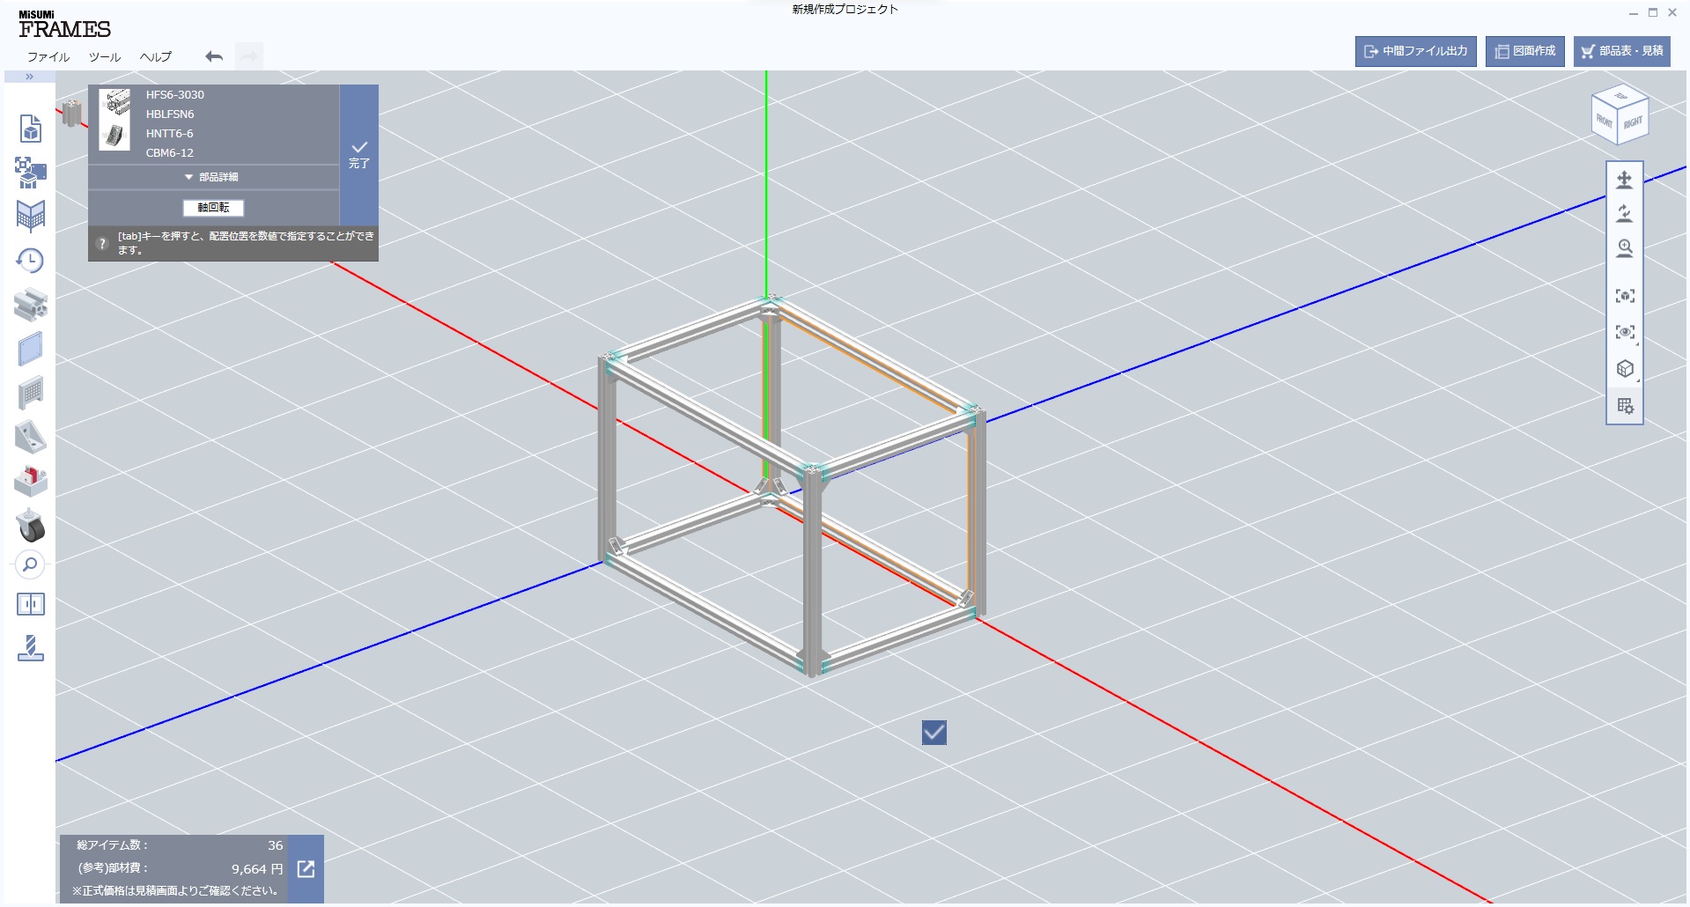Open the display style cube dropdown
Viewport: 1690px width, 907px height.
1625,369
